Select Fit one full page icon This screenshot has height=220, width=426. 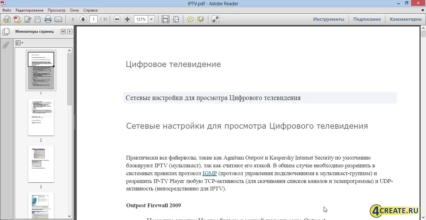[176, 19]
